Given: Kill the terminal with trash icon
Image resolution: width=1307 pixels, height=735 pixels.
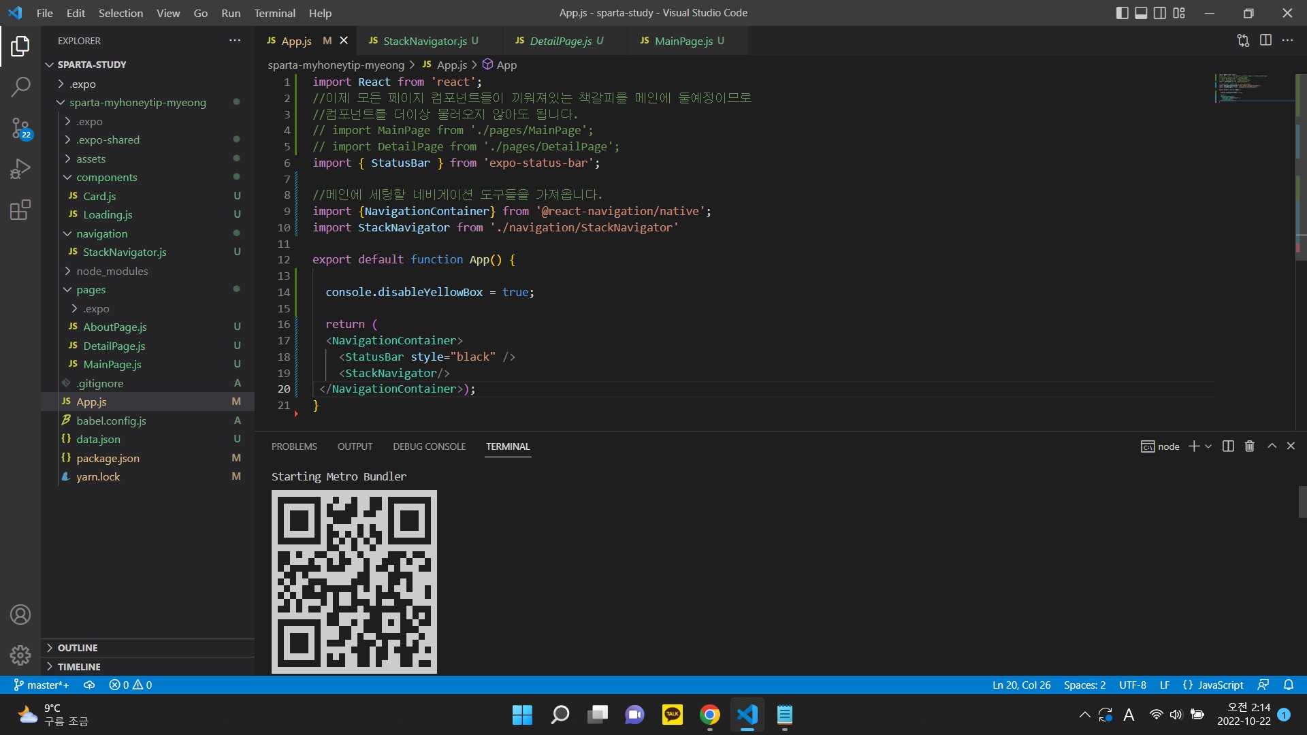Looking at the screenshot, I should [x=1250, y=446].
